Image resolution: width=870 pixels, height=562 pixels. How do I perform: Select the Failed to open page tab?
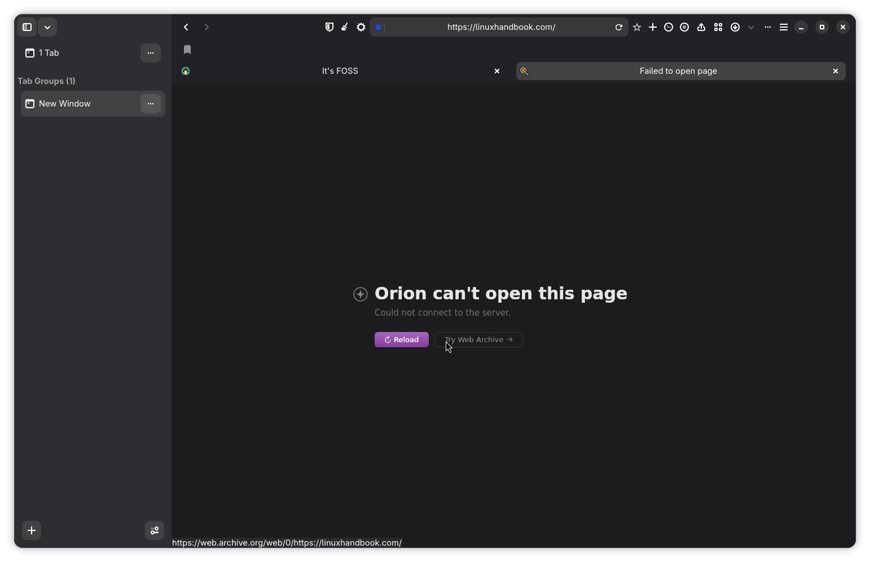678,71
